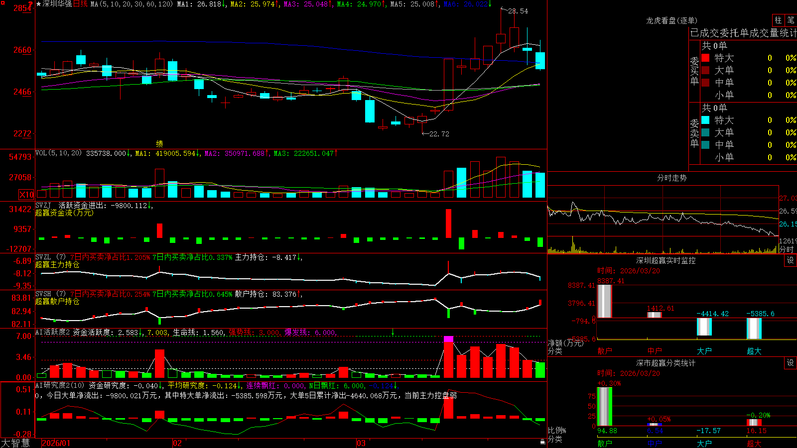This screenshot has width=797, height=448.
Task: Click the 日线 period label
Action: (x=80, y=4)
